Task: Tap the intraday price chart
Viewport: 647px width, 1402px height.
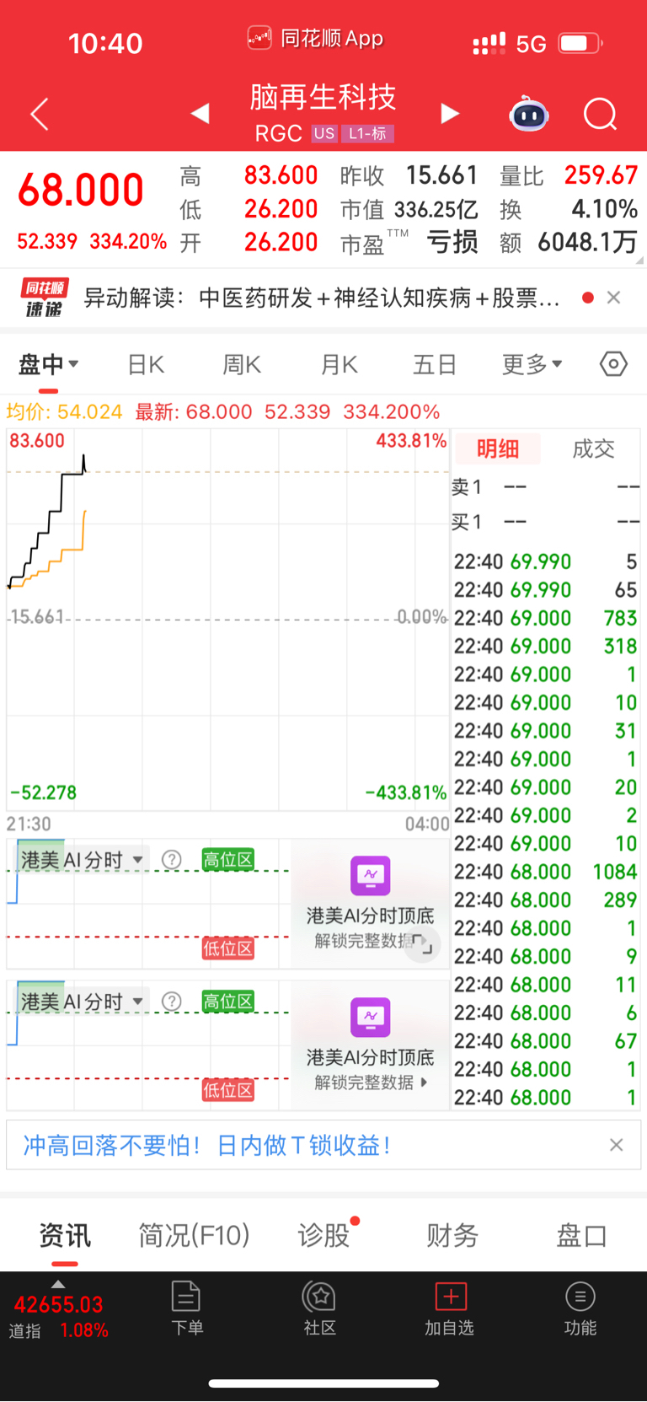Action: [227, 620]
